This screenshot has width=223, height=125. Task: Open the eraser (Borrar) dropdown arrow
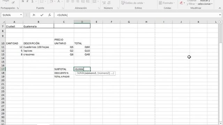coord(184,3)
